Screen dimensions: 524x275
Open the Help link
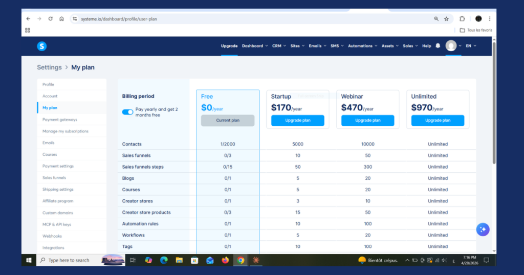coord(426,46)
